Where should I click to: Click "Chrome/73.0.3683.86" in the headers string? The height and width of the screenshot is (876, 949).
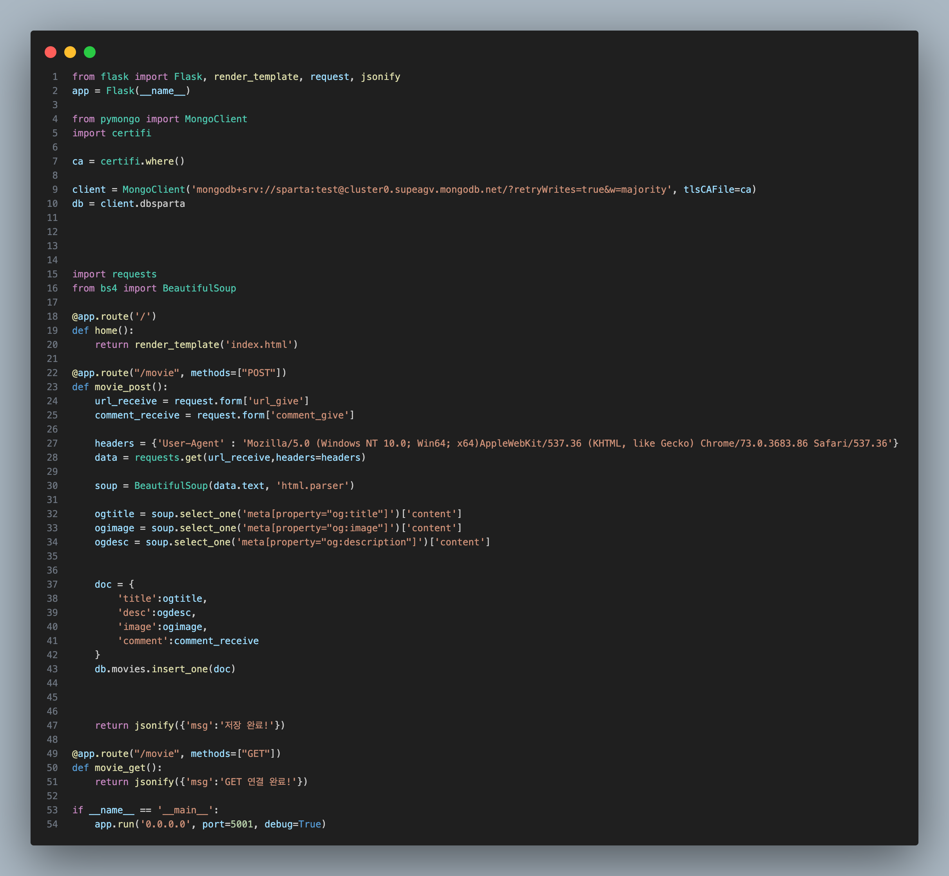pyautogui.click(x=754, y=444)
